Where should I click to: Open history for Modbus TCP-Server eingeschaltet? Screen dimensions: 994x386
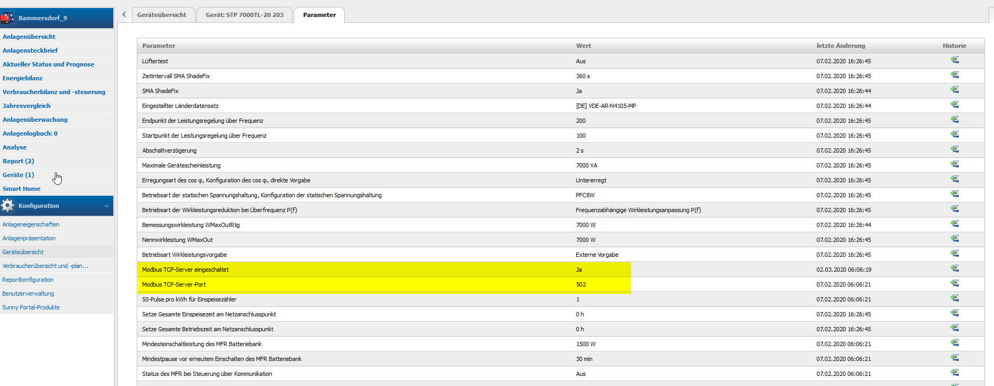[x=955, y=268]
